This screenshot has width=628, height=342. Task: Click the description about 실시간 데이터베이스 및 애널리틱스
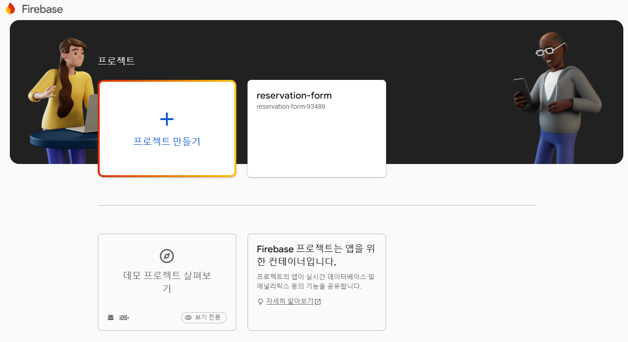(316, 282)
